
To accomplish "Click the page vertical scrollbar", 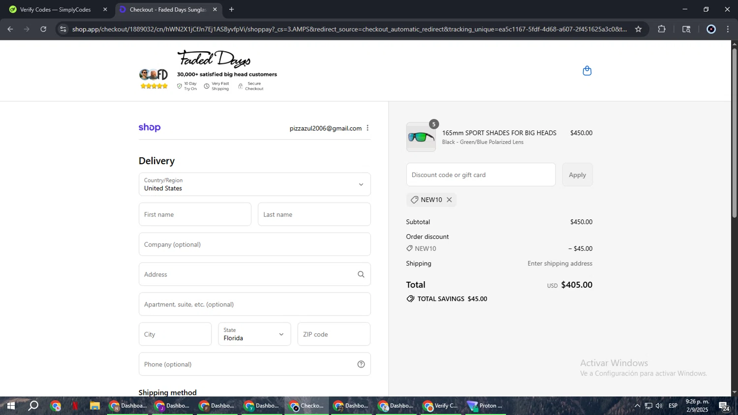I will [x=734, y=133].
